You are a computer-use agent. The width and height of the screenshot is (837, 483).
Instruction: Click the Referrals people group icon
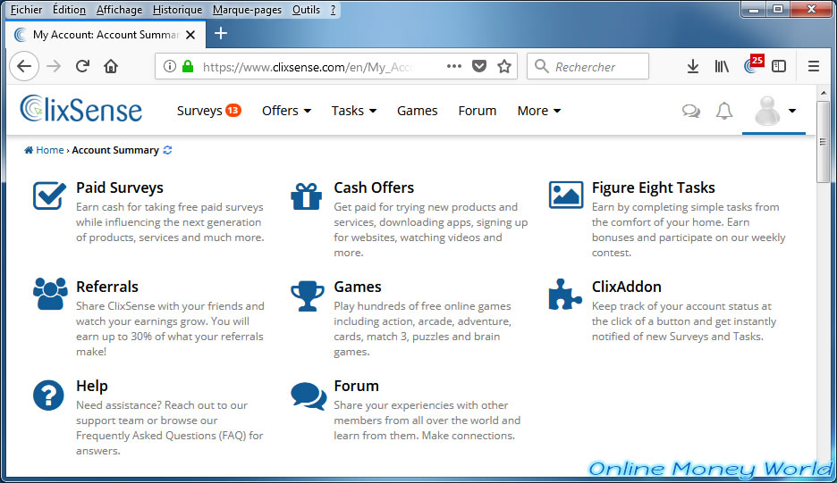[50, 294]
